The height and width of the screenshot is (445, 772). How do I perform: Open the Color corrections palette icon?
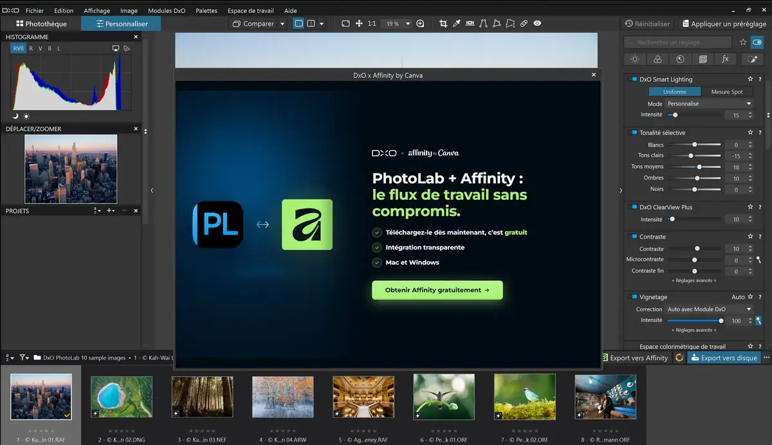[657, 59]
